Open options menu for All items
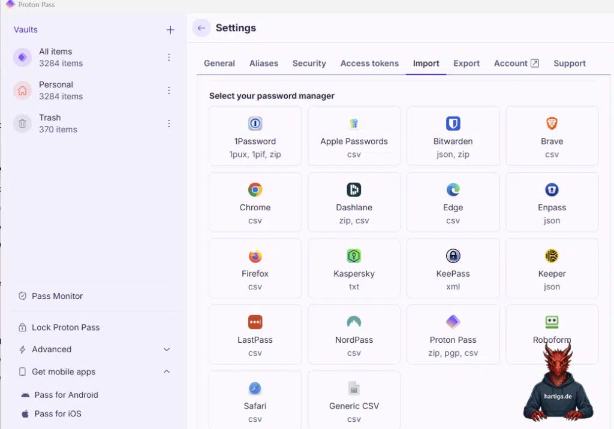 pos(168,58)
